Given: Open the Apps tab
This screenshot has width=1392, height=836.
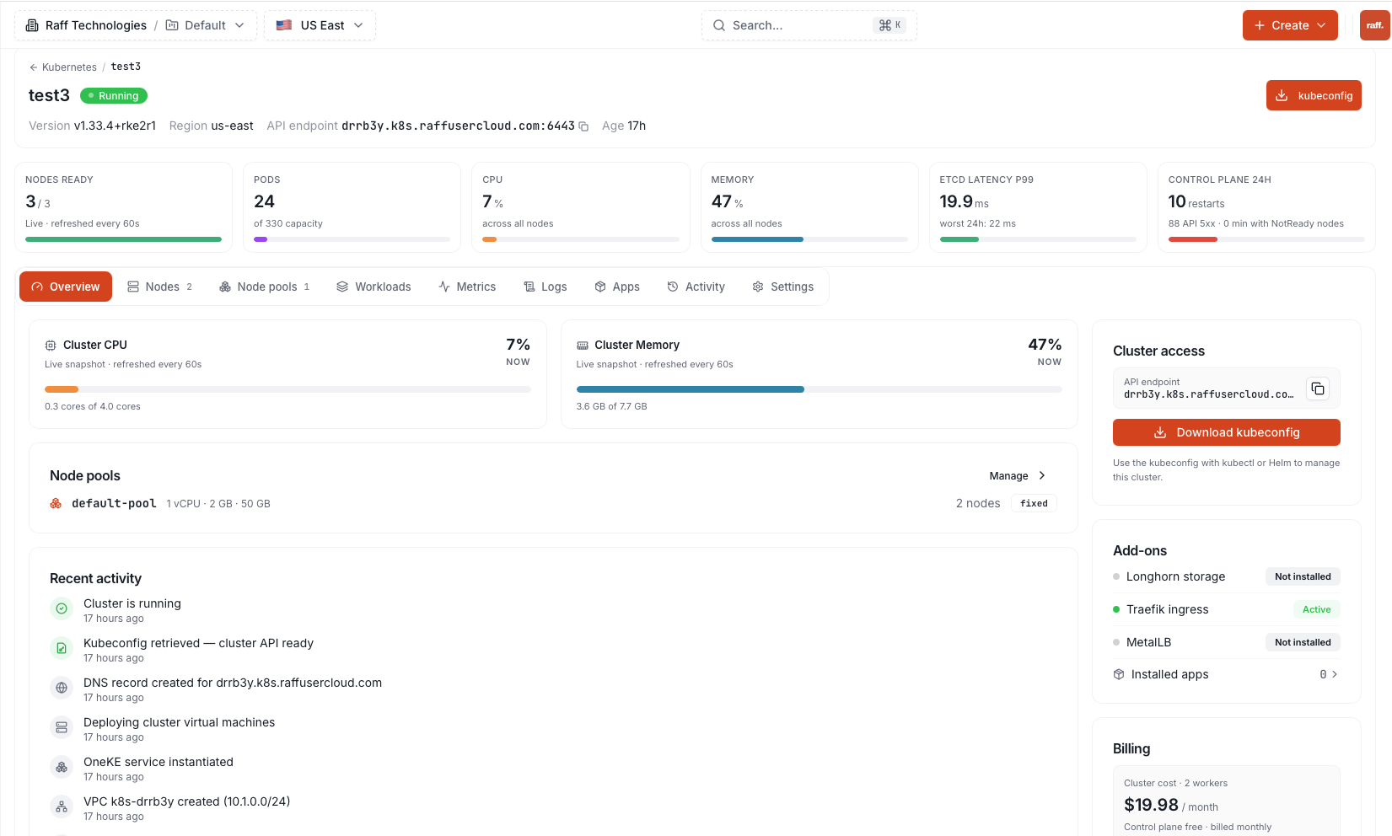Looking at the screenshot, I should tap(617, 287).
